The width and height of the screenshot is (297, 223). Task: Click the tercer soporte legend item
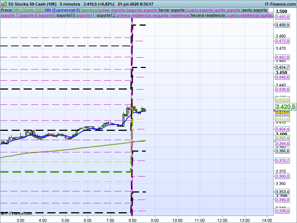[172, 10]
